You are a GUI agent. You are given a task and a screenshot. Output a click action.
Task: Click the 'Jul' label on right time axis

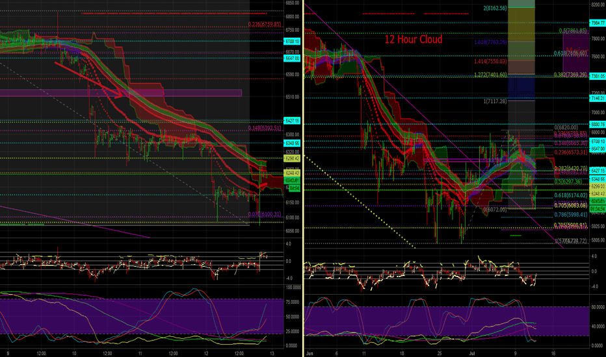[472, 353]
